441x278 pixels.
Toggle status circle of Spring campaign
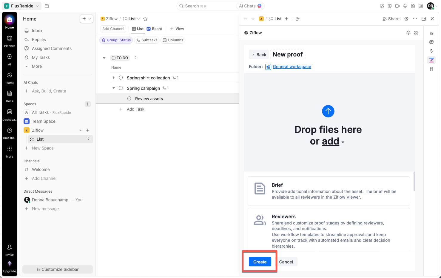[121, 88]
